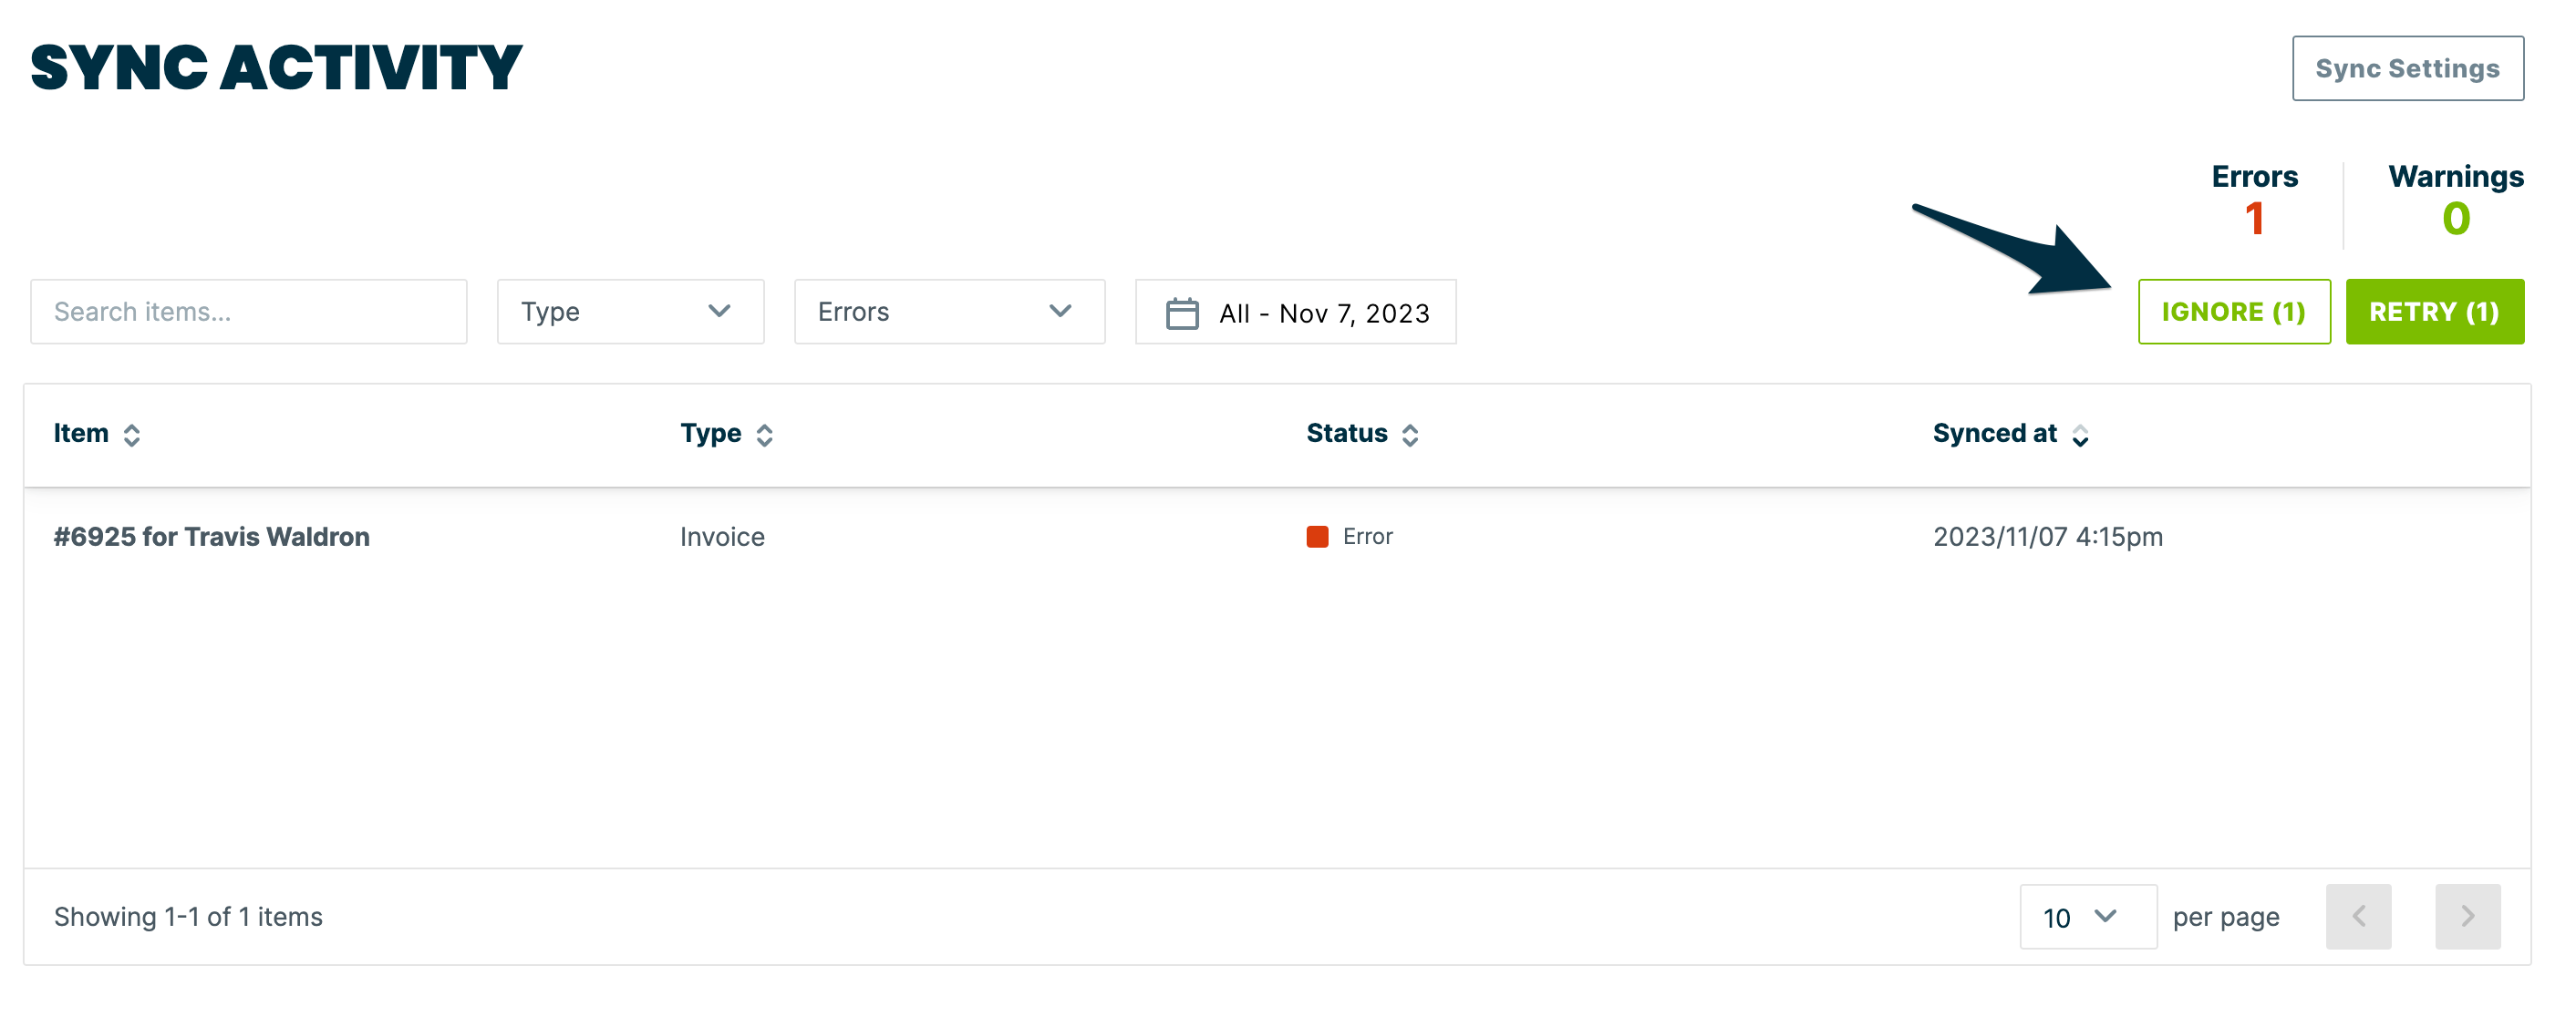The width and height of the screenshot is (2576, 1017).
Task: Ignore the one errored item
Action: (2234, 312)
